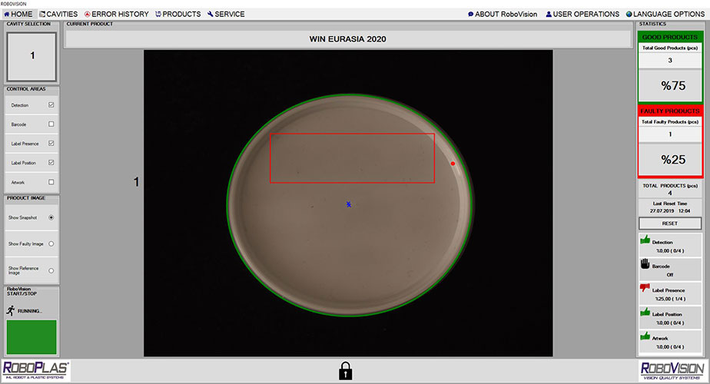Open the PRODUCTS menu
Image resolution: width=710 pixels, height=384 pixels.
click(x=177, y=14)
